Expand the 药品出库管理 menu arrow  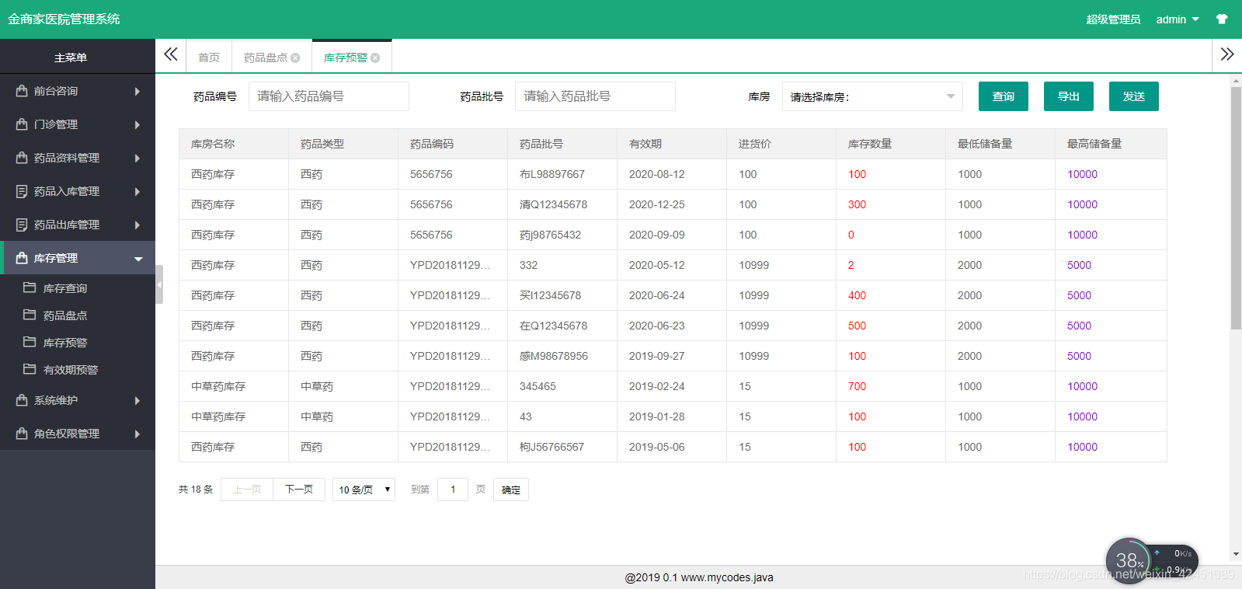137,225
